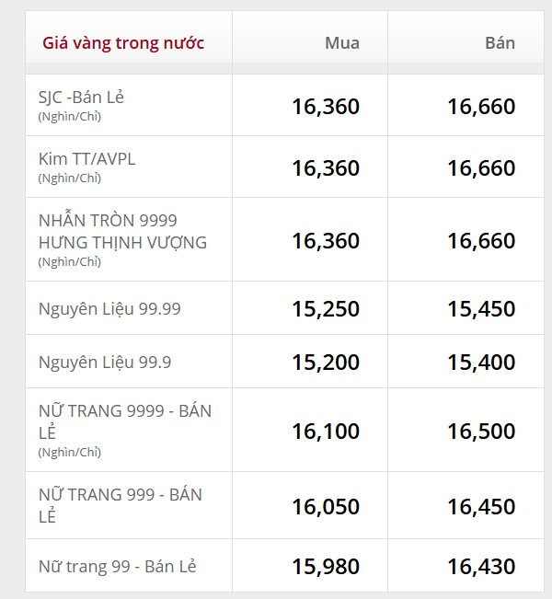552x599 pixels.
Task: Open NỮ TRANG 999 - BÁN LẺ entry
Action: [x=120, y=505]
